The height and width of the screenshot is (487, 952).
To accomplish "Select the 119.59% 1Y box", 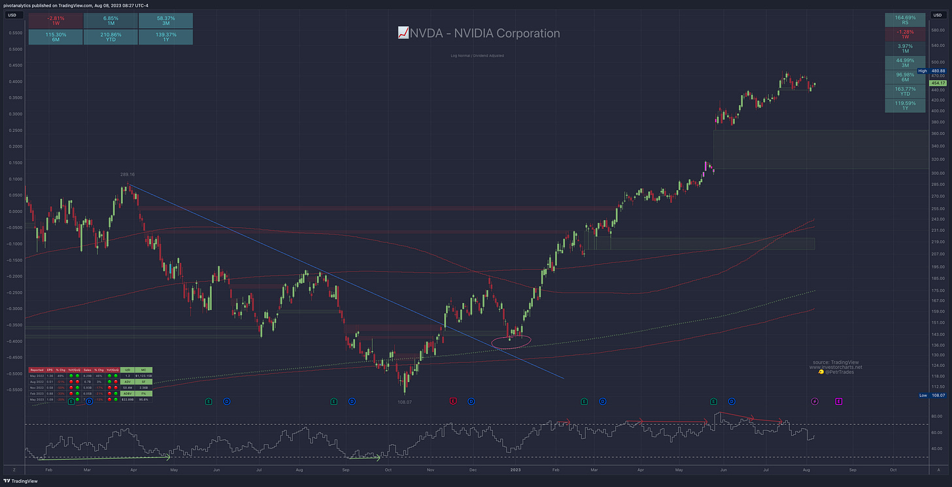I will (x=905, y=105).
